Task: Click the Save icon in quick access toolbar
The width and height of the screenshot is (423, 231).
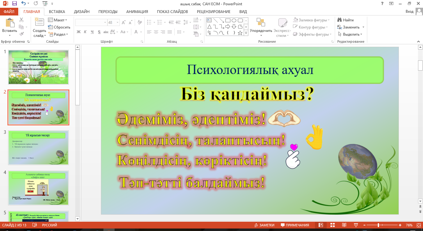Action: pos(14,4)
